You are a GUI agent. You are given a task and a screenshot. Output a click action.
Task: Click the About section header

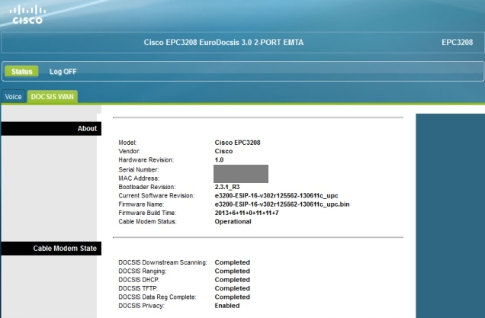(x=51, y=128)
